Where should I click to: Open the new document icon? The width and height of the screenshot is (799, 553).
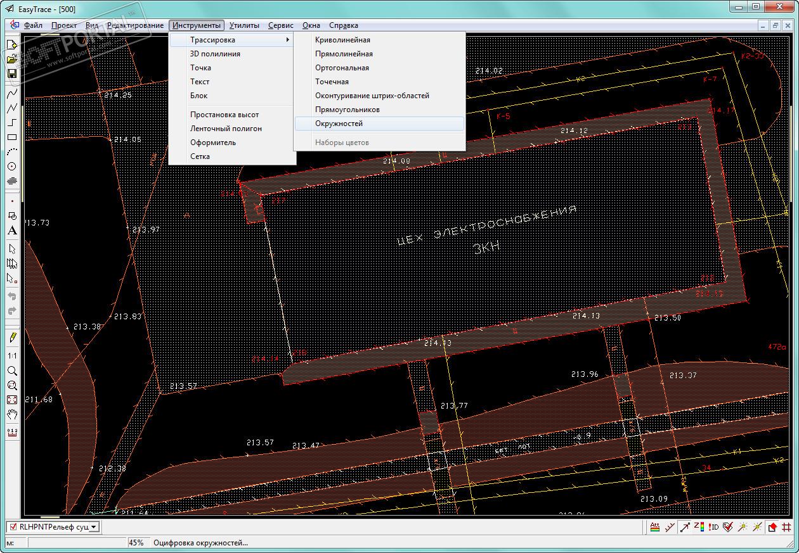point(11,44)
